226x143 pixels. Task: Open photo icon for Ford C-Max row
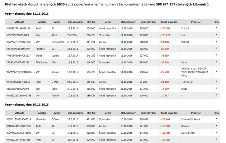(x=216, y=81)
